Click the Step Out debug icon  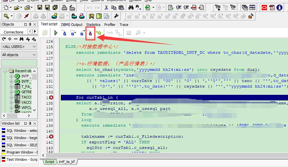[x=82, y=33]
